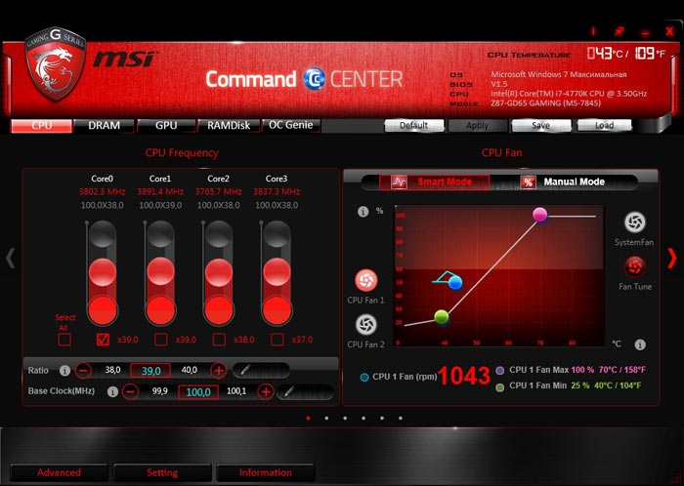Open the GPU tab
Image resolution: width=684 pixels, height=486 pixels.
point(166,126)
